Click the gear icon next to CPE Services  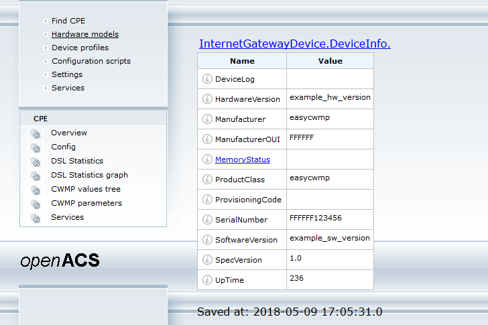tap(36, 218)
